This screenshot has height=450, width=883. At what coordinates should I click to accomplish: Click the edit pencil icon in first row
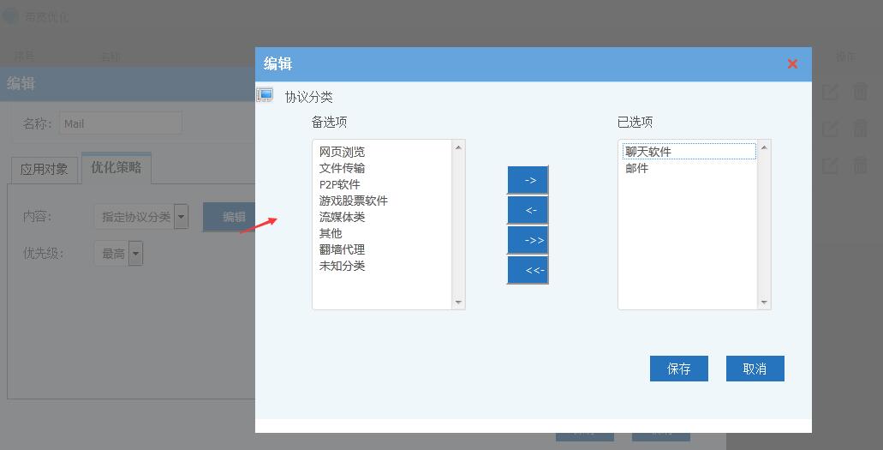(x=830, y=92)
